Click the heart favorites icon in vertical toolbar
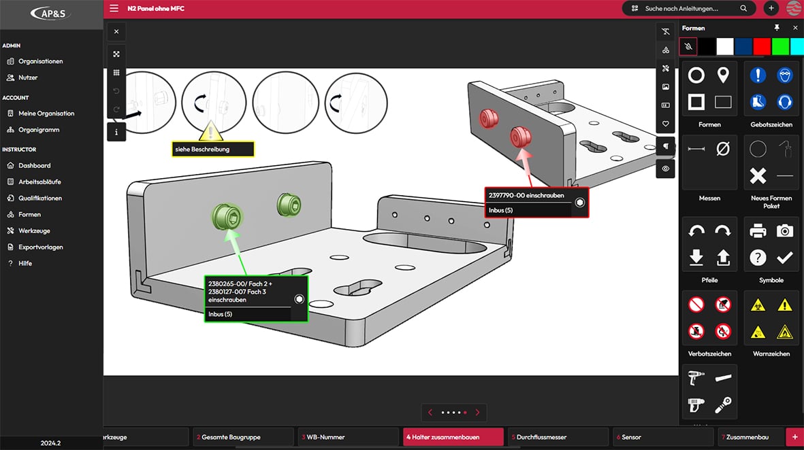The image size is (804, 450). (x=666, y=124)
